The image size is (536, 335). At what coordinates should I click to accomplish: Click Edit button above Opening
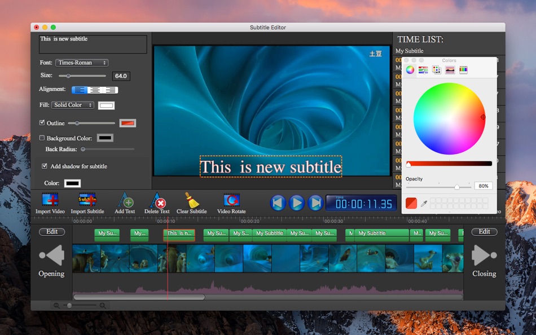52,232
